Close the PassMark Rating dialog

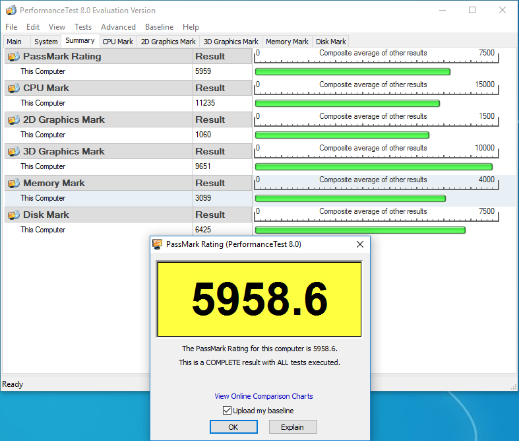[x=360, y=244]
